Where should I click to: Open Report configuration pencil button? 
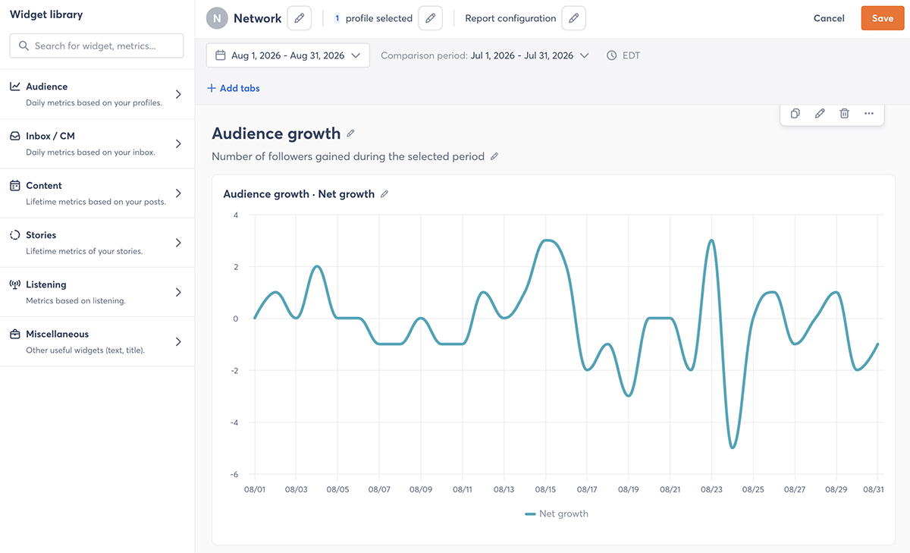click(574, 18)
